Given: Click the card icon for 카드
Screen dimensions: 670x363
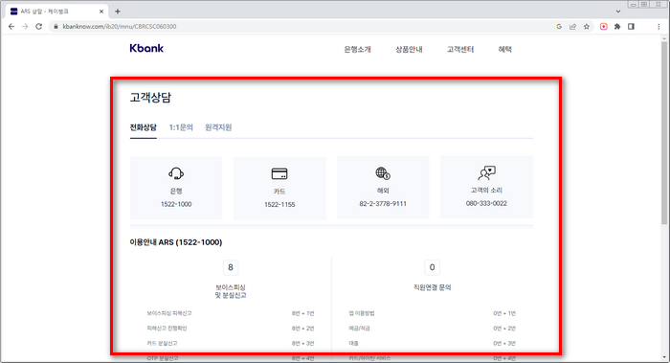Looking at the screenshot, I should (x=279, y=173).
